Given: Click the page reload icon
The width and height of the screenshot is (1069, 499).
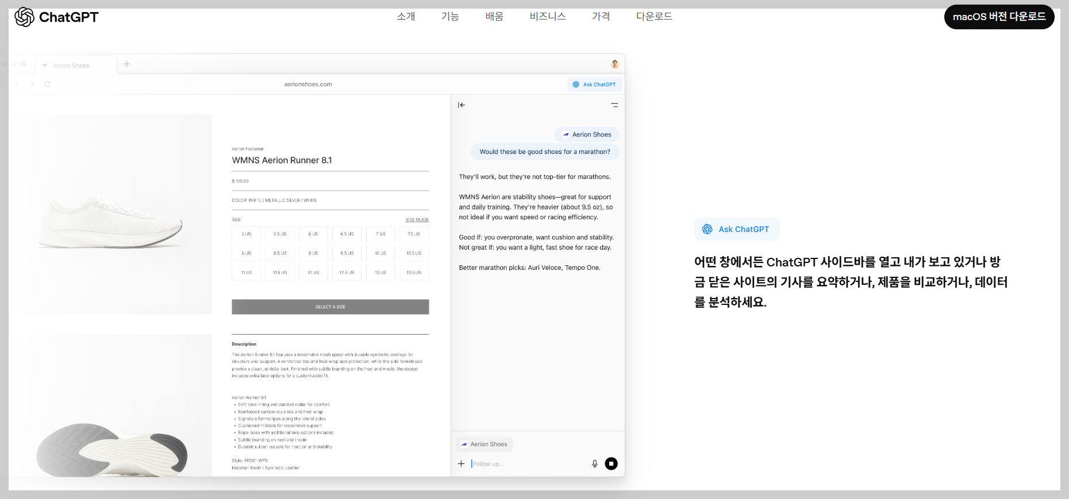Looking at the screenshot, I should (x=47, y=84).
